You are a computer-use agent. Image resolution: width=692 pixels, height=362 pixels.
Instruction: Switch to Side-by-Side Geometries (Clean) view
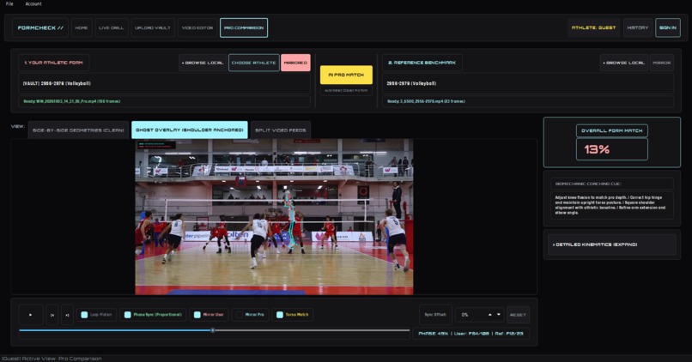click(78, 130)
